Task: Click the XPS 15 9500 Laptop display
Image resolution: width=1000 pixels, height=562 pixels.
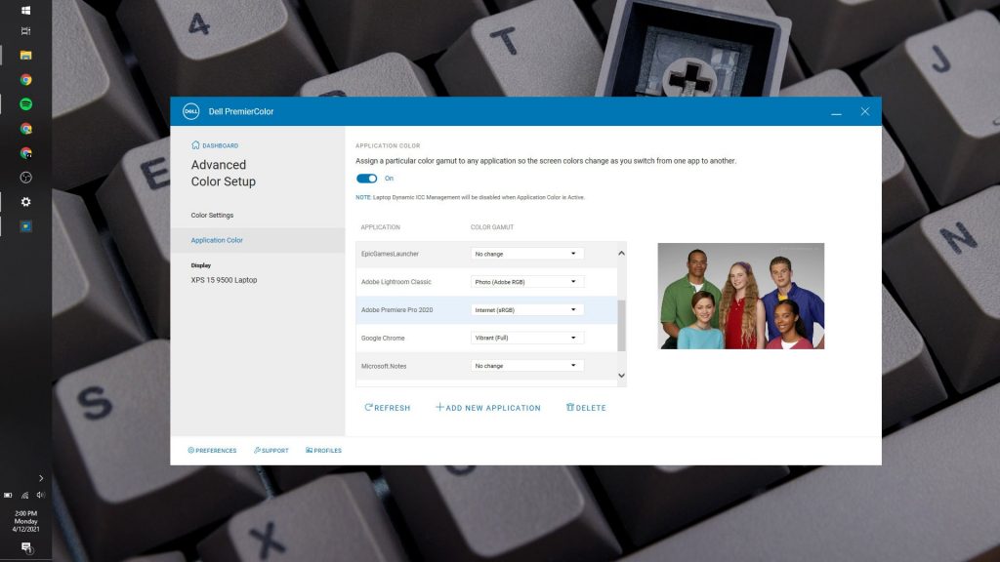Action: [224, 280]
